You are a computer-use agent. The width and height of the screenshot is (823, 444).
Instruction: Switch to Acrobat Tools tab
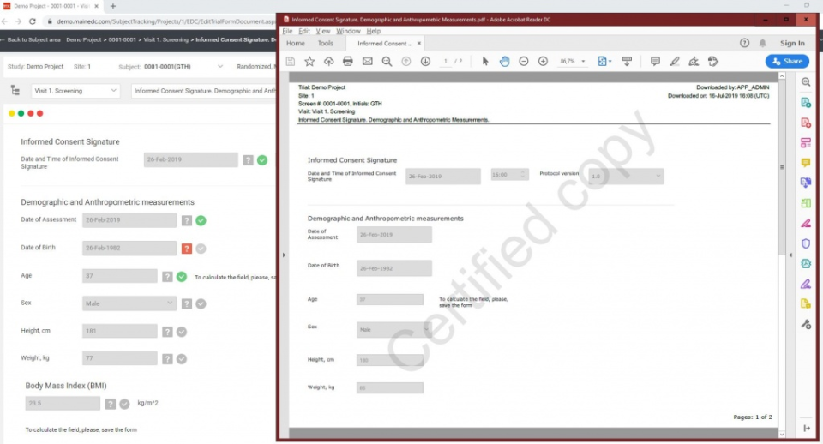coord(326,43)
